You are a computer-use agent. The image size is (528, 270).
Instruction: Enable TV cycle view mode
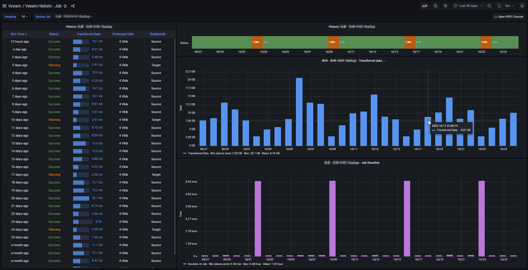[522, 6]
